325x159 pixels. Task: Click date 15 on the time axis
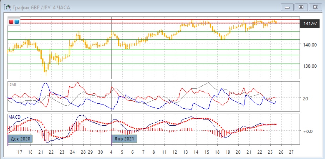207,152
